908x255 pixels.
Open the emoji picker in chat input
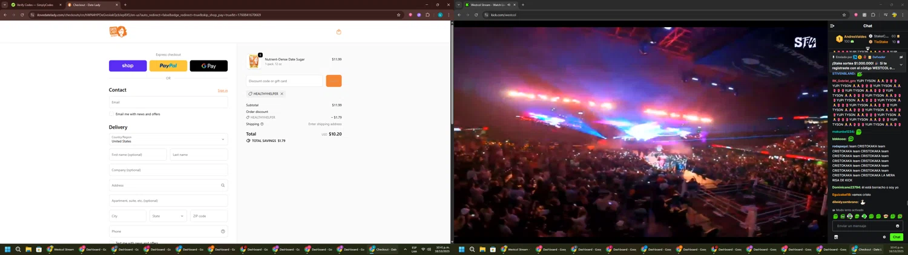click(898, 226)
